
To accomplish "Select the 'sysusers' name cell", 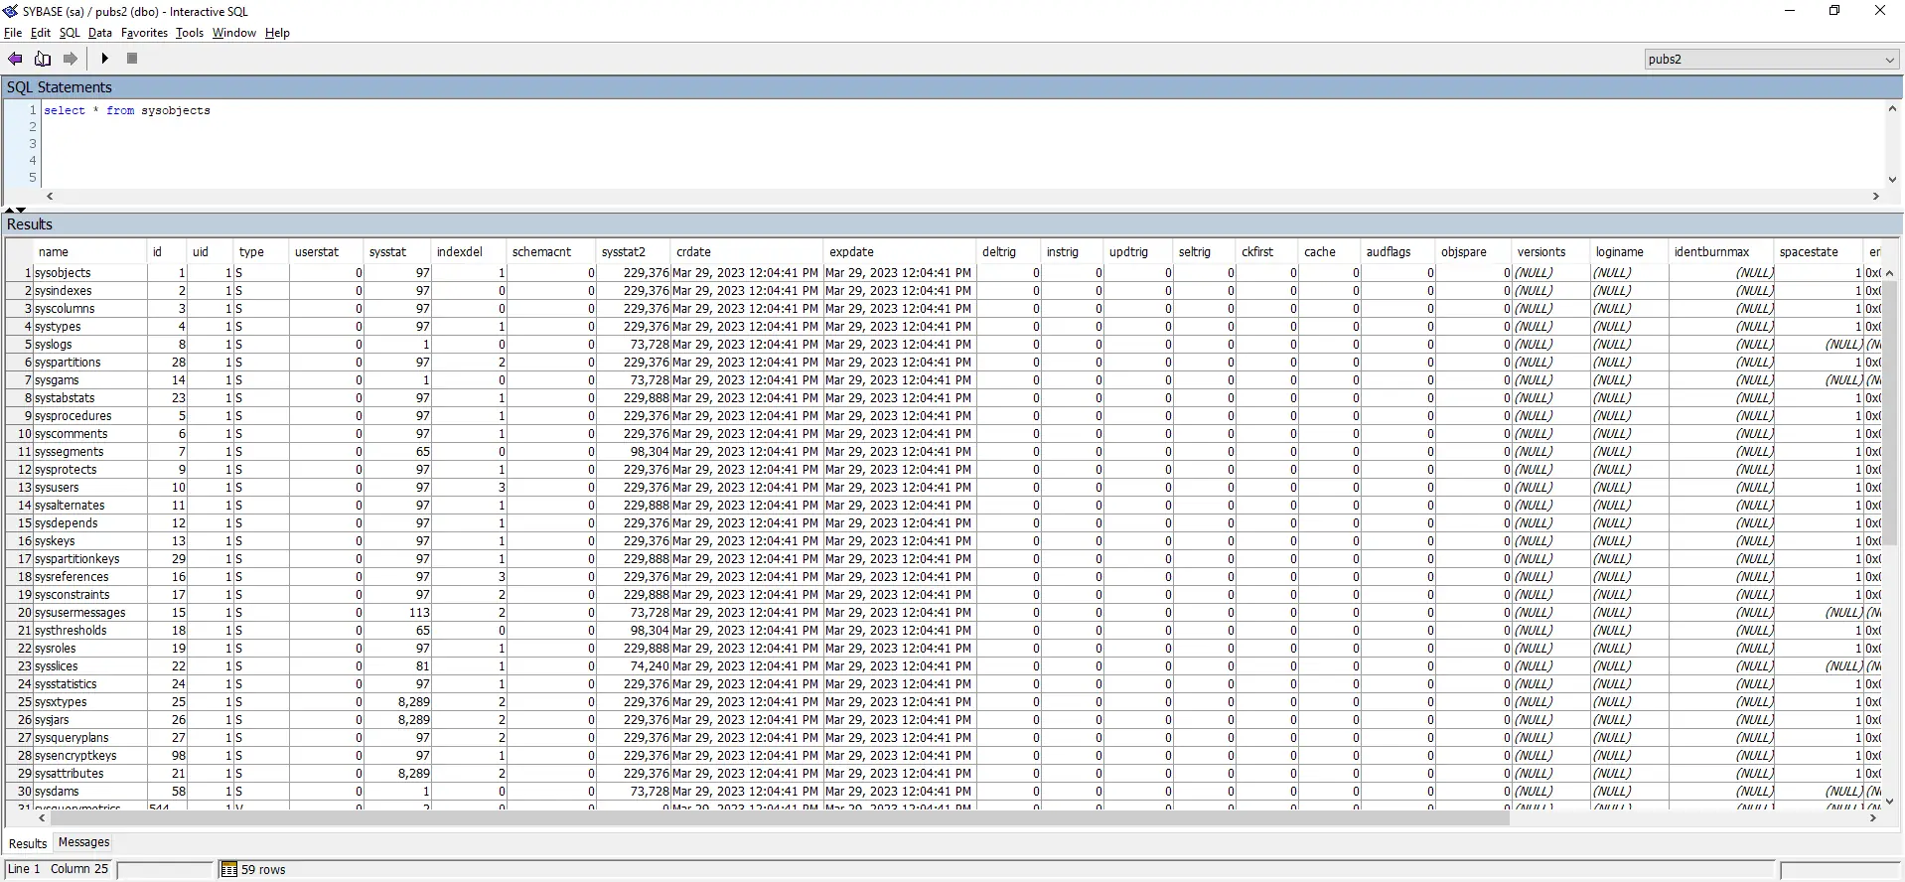I will (90, 488).
